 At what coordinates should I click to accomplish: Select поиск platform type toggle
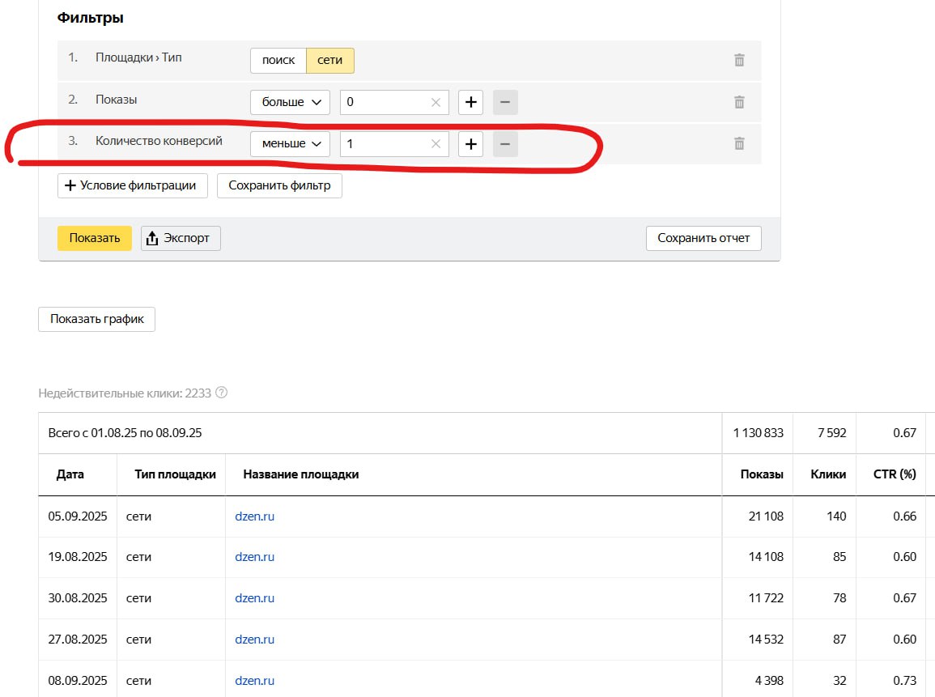click(278, 61)
